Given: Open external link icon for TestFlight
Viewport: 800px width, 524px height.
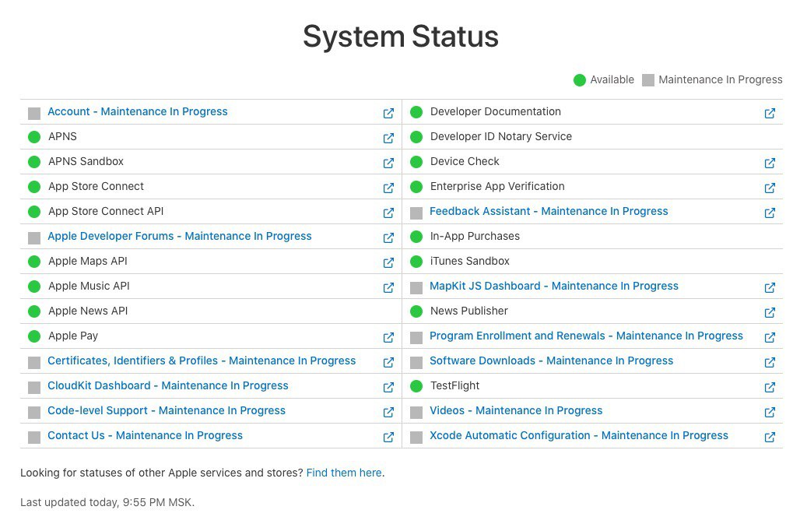Looking at the screenshot, I should (770, 387).
